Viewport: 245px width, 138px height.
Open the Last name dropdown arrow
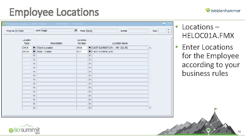click(76, 30)
